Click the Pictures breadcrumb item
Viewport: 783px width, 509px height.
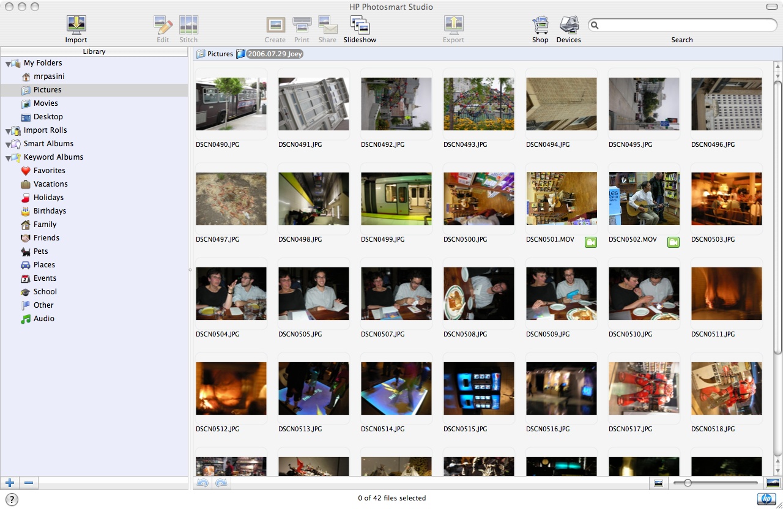tap(220, 54)
